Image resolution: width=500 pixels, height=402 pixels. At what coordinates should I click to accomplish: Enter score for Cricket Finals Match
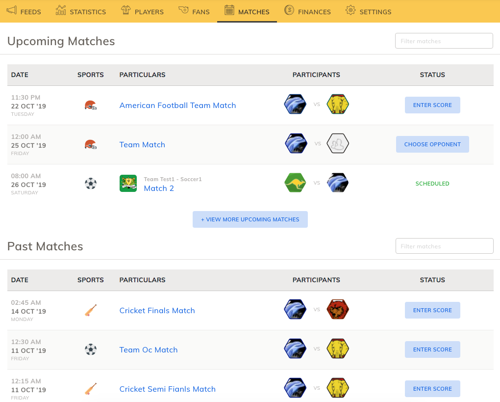(x=432, y=310)
